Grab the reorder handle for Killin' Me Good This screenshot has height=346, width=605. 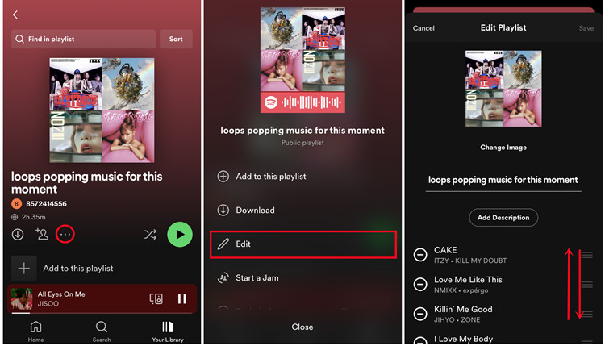[x=587, y=314]
